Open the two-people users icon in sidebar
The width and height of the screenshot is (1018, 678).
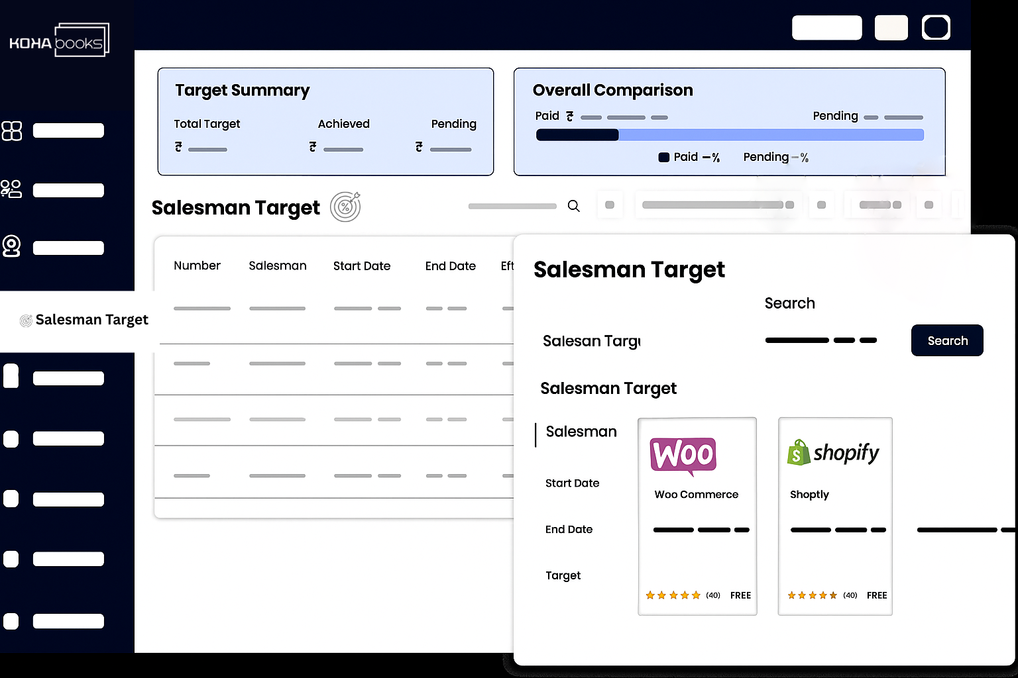[x=11, y=189]
